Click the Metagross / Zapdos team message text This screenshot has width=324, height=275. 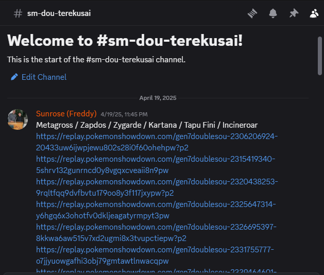(x=147, y=125)
